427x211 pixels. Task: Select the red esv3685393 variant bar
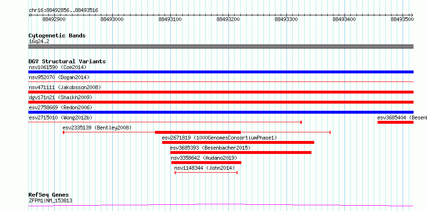pos(241,152)
